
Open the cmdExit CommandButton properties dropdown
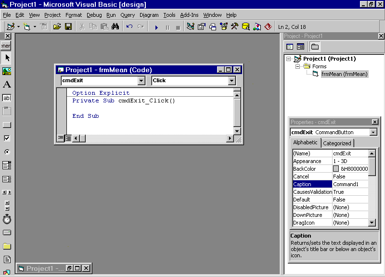point(373,132)
